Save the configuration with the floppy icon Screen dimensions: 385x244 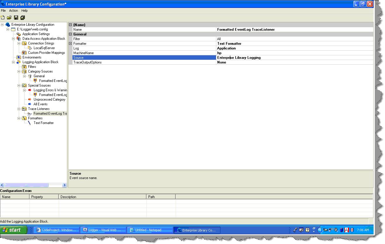click(16, 18)
